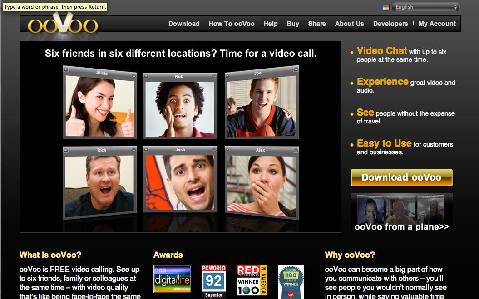The height and width of the screenshot is (299, 479).
Task: Open dropdown arrow on Joe's window
Action: 227,76
